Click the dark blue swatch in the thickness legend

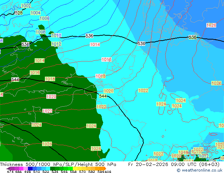30,168
